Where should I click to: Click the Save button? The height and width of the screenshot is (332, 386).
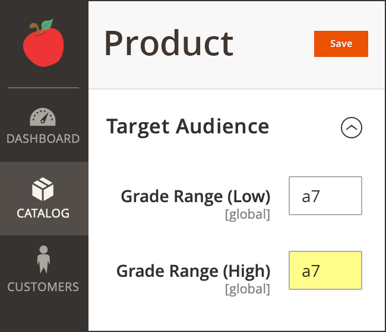(341, 44)
